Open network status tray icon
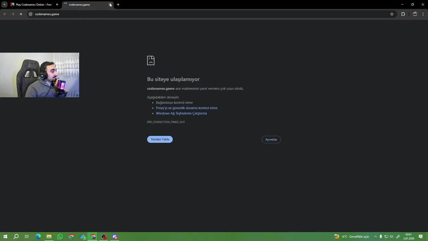Viewport: 428px width, 241px height. pyautogui.click(x=386, y=237)
